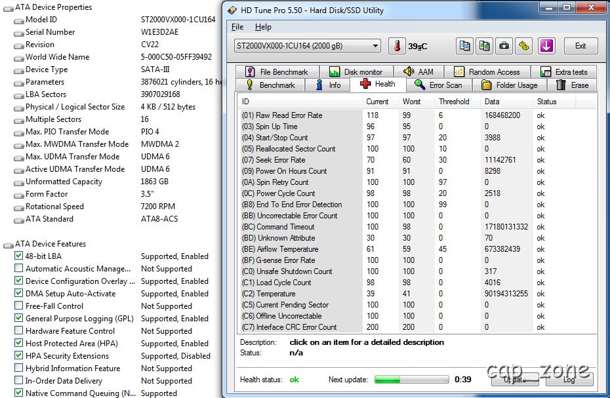Click the drive icon beside Multiple Sectors
Viewport: 610px width, 398px height.
tap(18, 120)
